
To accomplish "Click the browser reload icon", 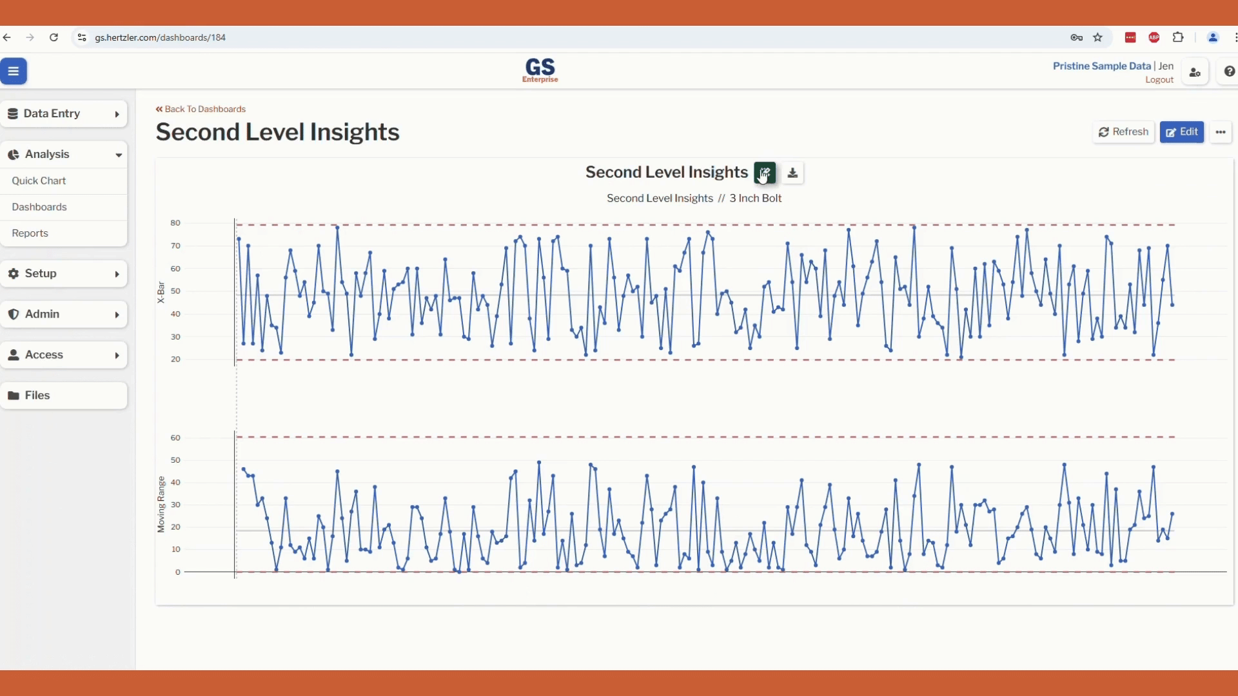I will pos(54,37).
